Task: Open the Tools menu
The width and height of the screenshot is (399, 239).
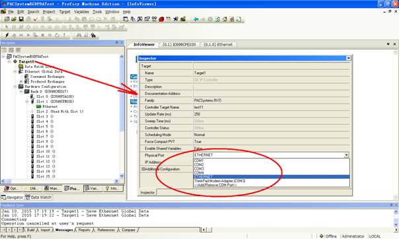Action: pos(97,12)
